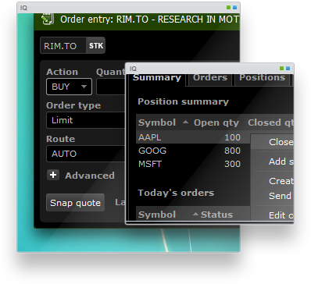Image resolution: width=311 pixels, height=284 pixels.
Task: Open the AUTO route dropdown
Action: coord(86,154)
